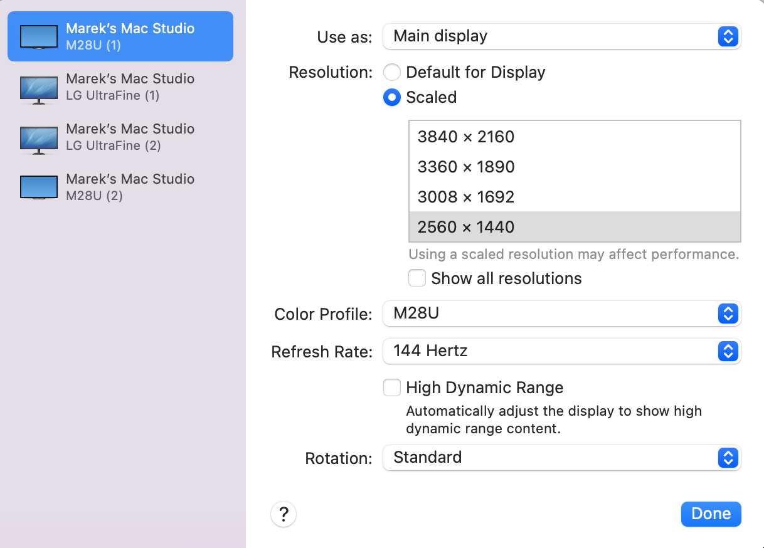
Task: Open the Refresh Rate dropdown
Action: [561, 351]
